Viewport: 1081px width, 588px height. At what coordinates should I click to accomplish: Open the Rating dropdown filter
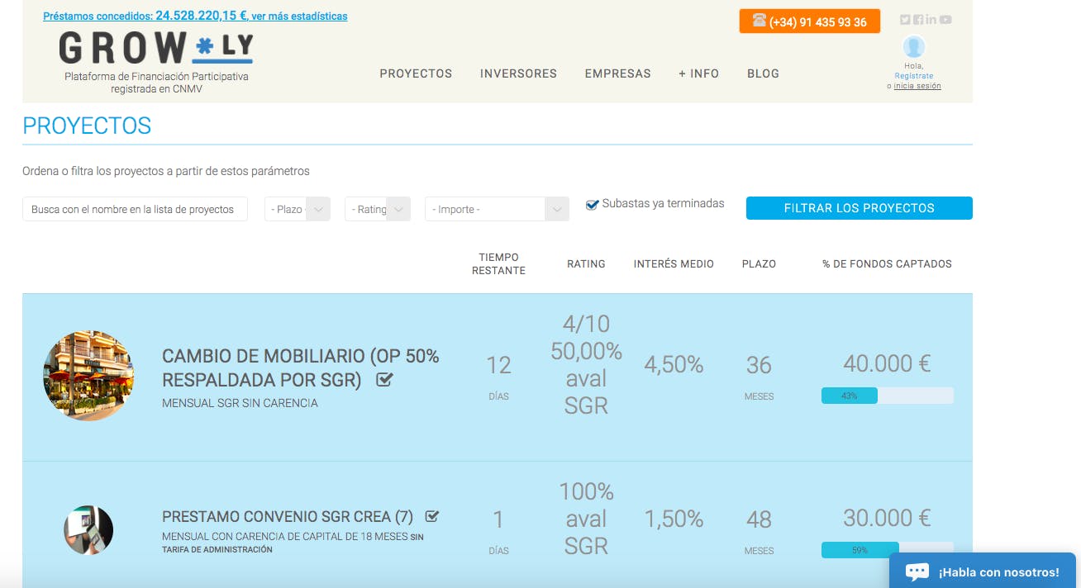point(378,209)
